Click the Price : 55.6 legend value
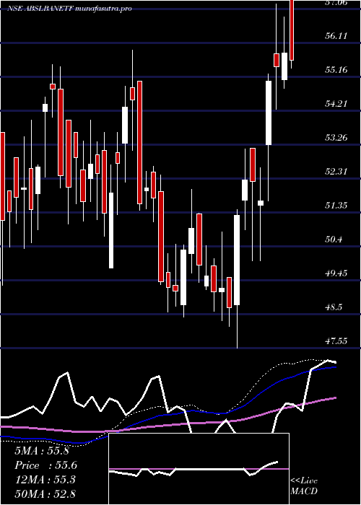361x505 pixels. coord(45,465)
